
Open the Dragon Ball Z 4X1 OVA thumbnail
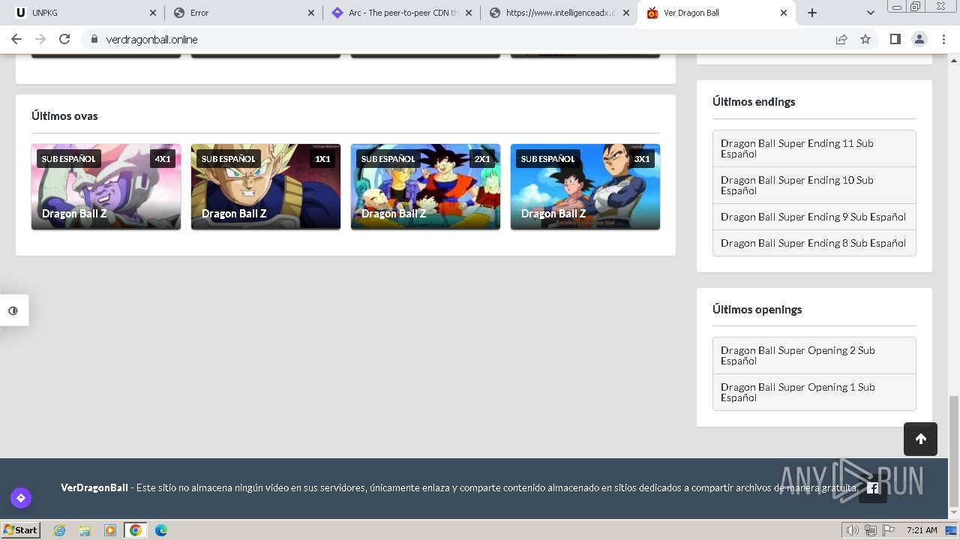pos(106,187)
